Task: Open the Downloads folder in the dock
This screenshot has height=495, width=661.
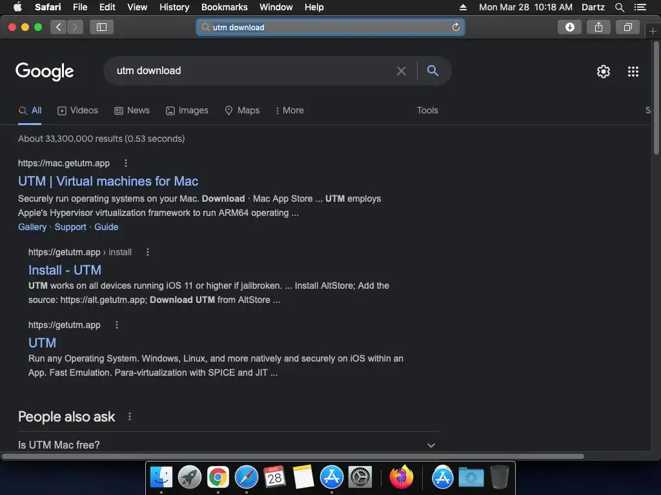Action: tap(471, 478)
